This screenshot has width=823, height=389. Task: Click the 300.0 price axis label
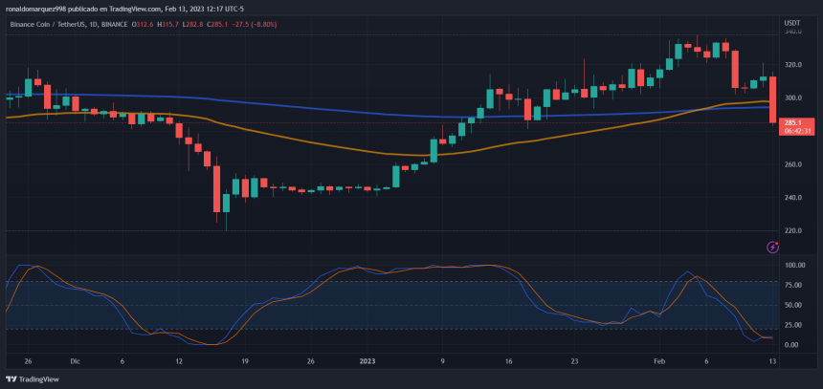pyautogui.click(x=793, y=98)
